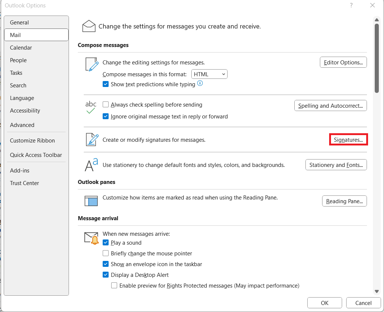Click 'When new messages arrive:' text
The height and width of the screenshot is (312, 384).
coord(136,234)
